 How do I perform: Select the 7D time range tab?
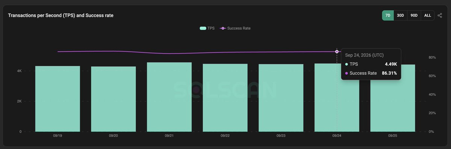pos(387,15)
